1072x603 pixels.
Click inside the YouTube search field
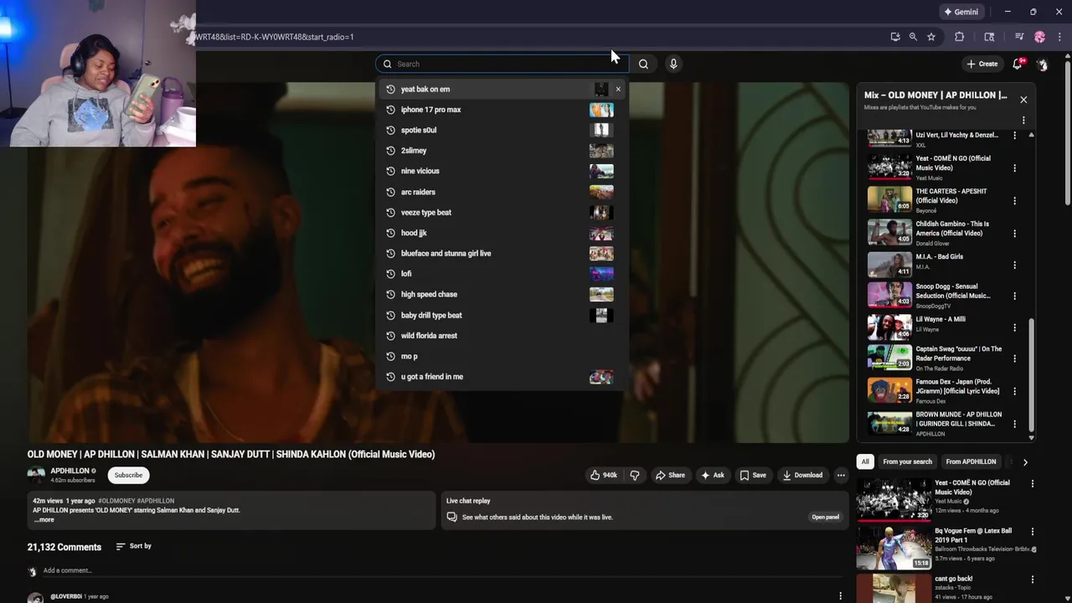(502, 64)
